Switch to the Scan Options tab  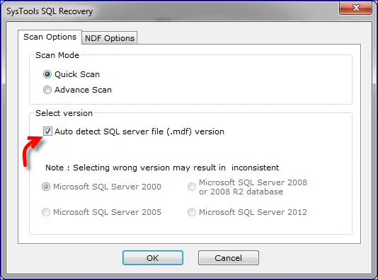click(x=50, y=37)
